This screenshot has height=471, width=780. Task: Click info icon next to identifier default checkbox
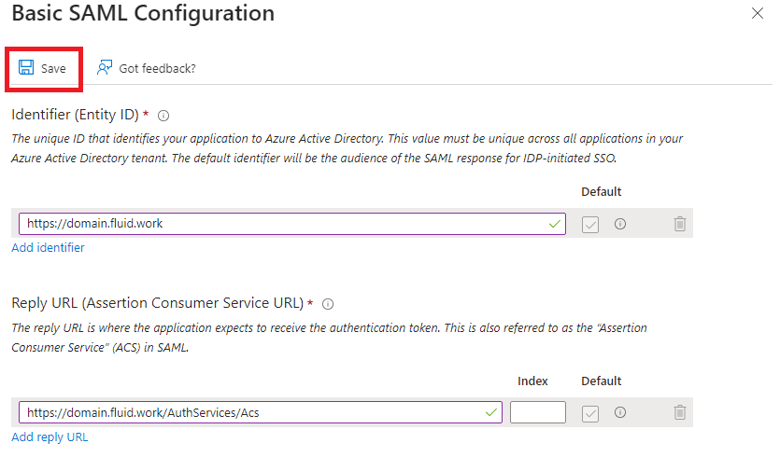pos(620,224)
